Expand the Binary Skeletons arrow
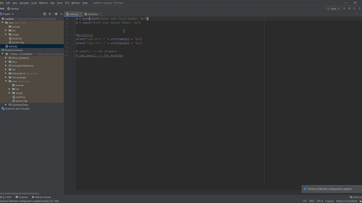This screenshot has height=203, width=362. point(6,58)
